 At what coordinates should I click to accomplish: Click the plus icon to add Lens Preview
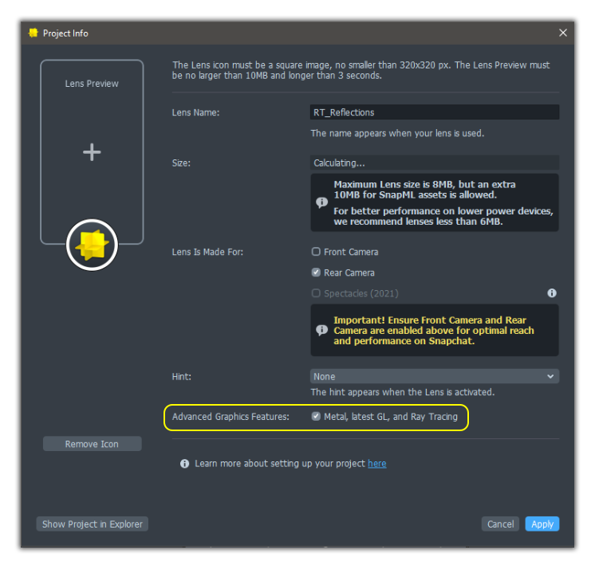tap(92, 152)
